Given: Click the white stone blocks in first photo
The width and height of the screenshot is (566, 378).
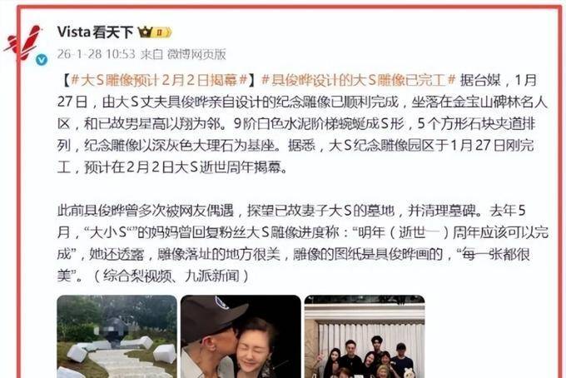Looking at the screenshot, I should 164,353.
